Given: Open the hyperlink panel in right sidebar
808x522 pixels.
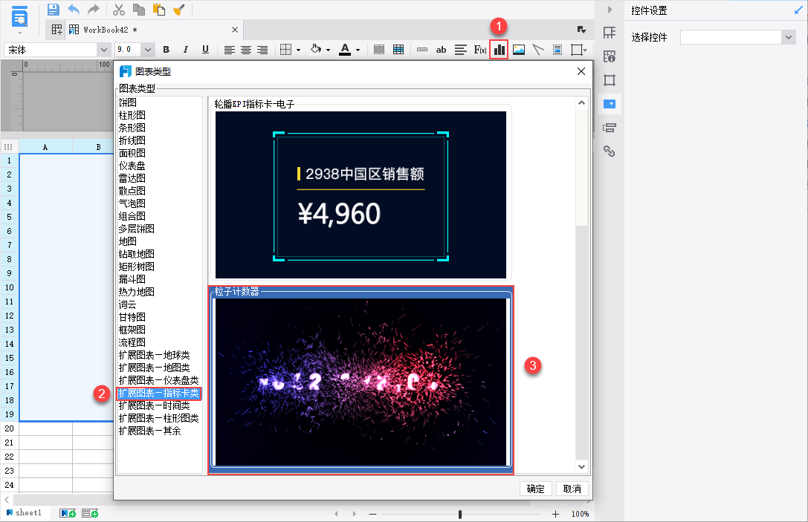Looking at the screenshot, I should pyautogui.click(x=610, y=151).
